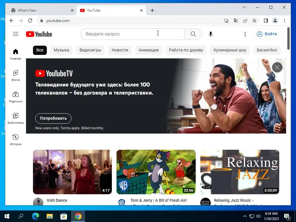The image size is (296, 222).
Task: Go back with browser back arrow
Action: 12,21
